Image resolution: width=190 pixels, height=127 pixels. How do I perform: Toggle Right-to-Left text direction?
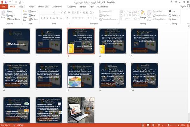click(91, 18)
